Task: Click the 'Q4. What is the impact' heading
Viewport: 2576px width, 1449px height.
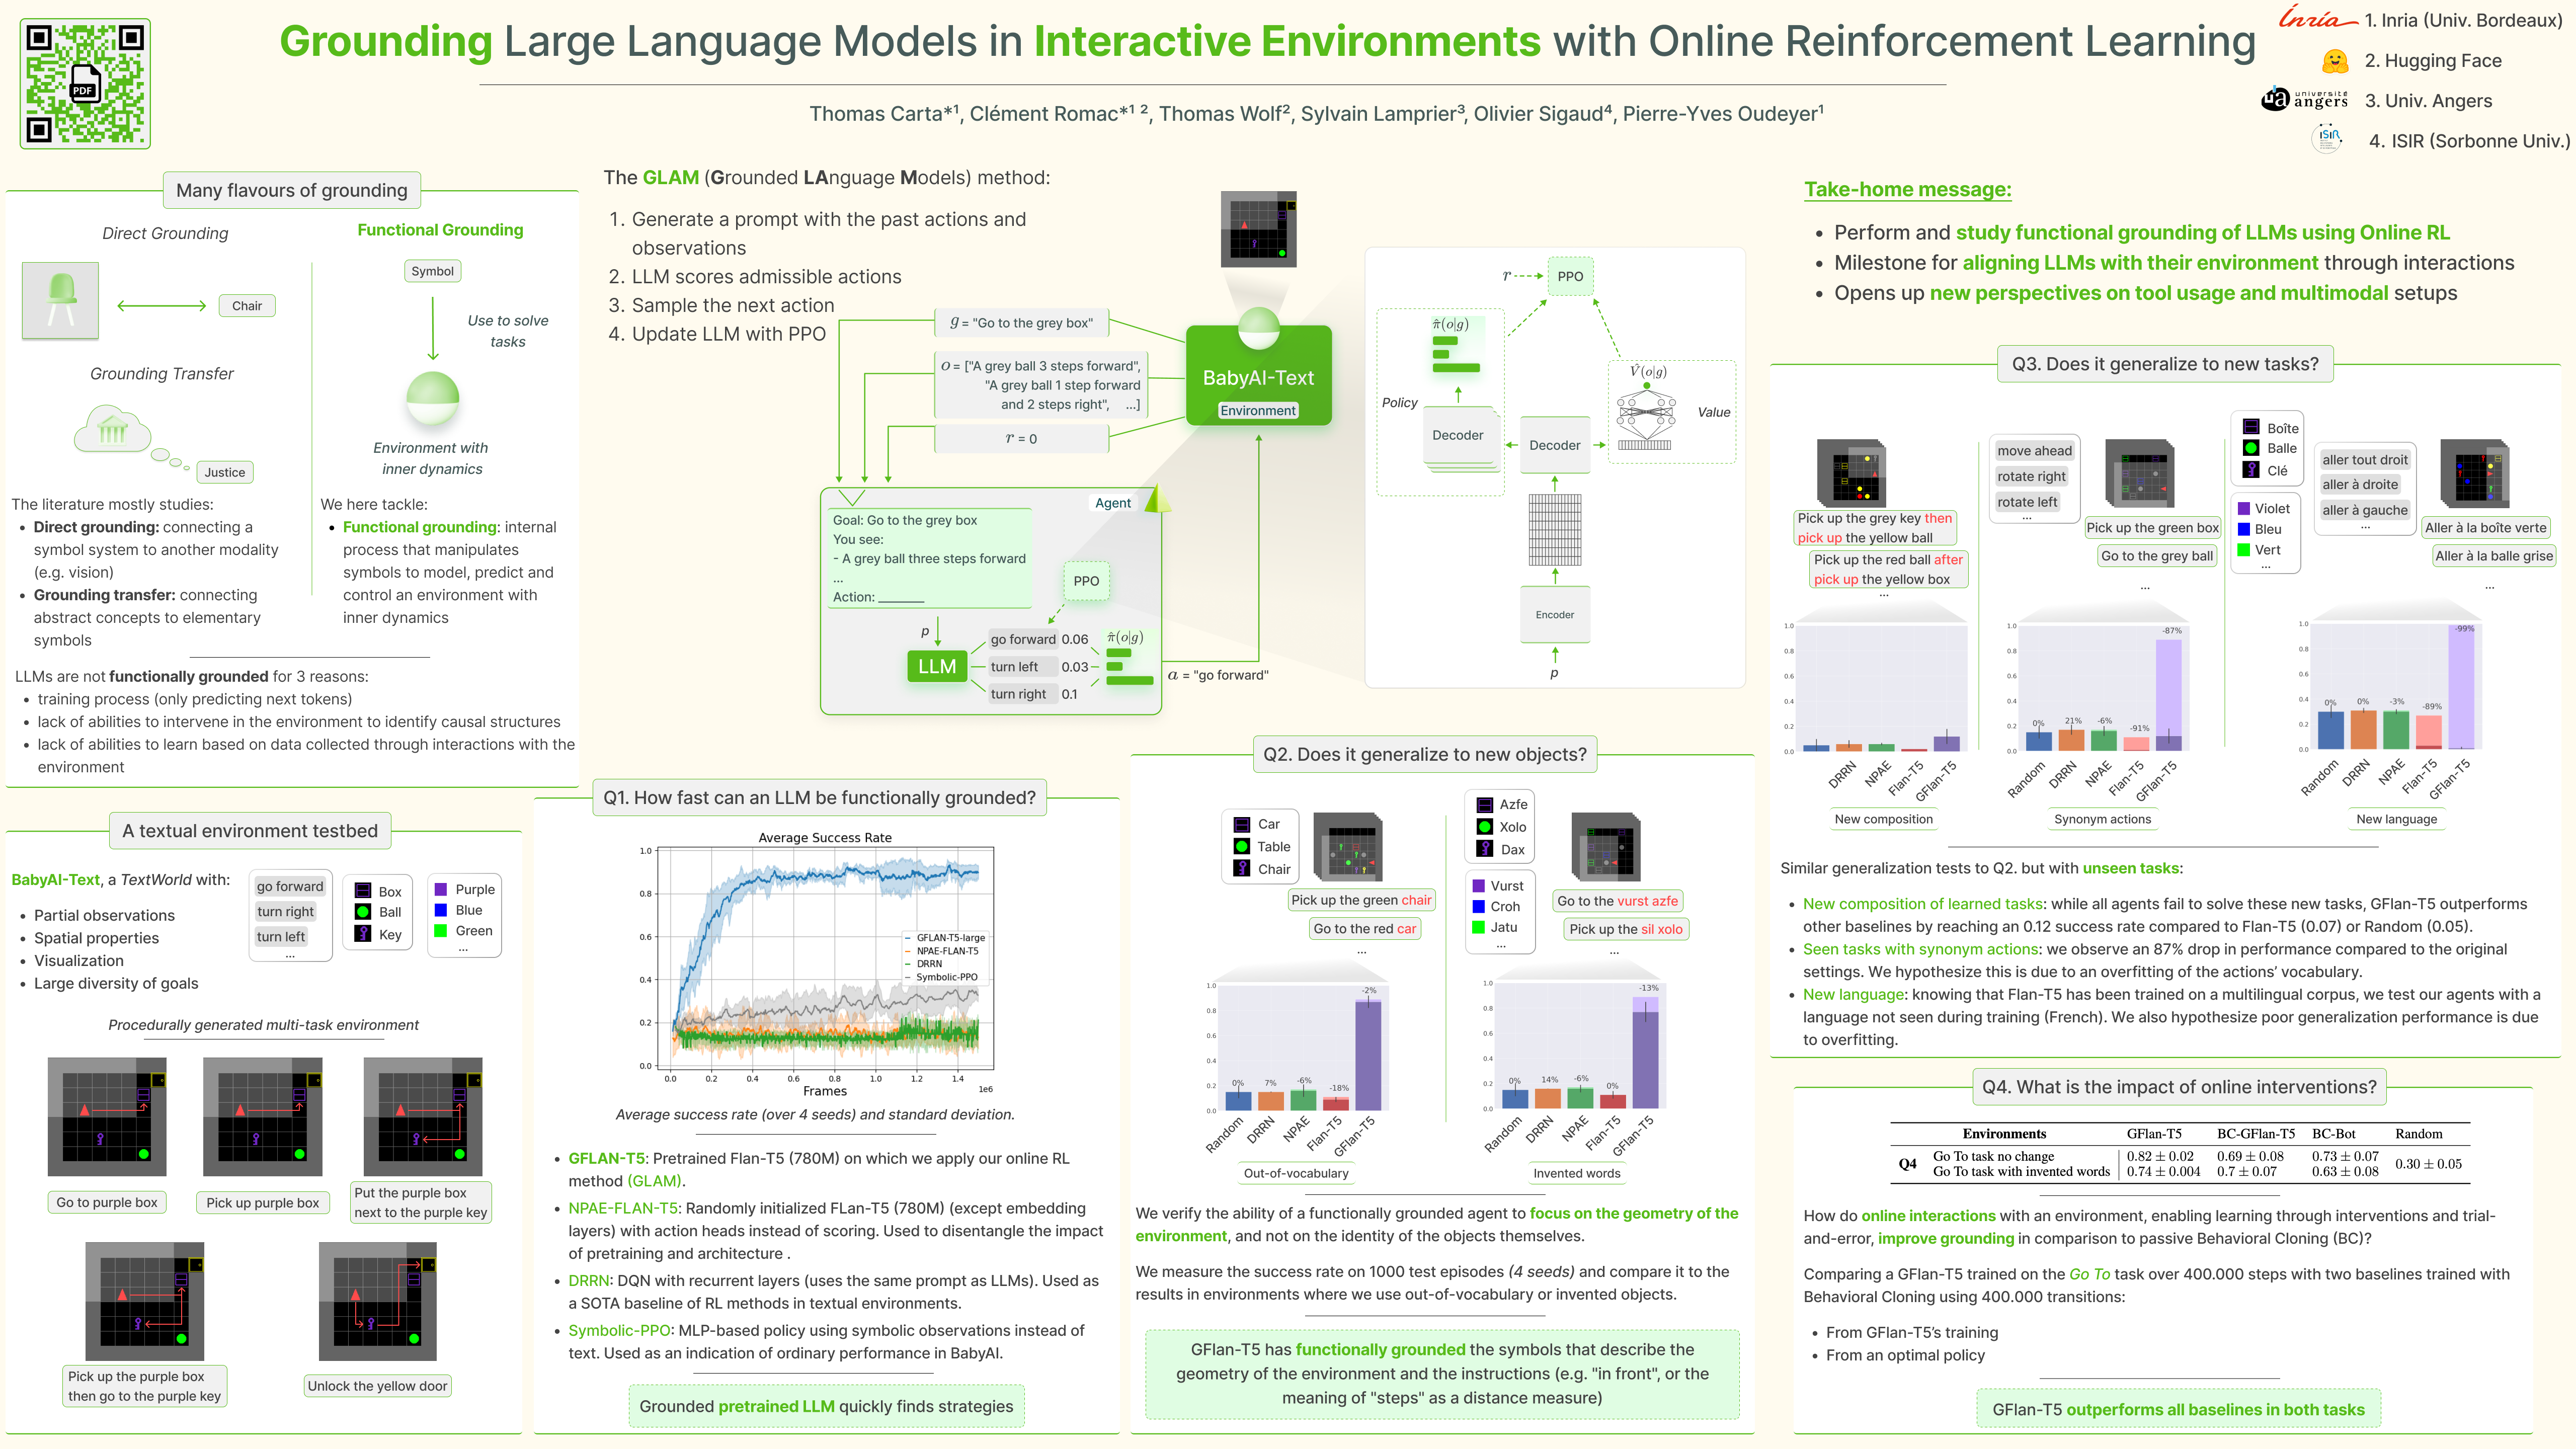Action: (x=2179, y=1086)
